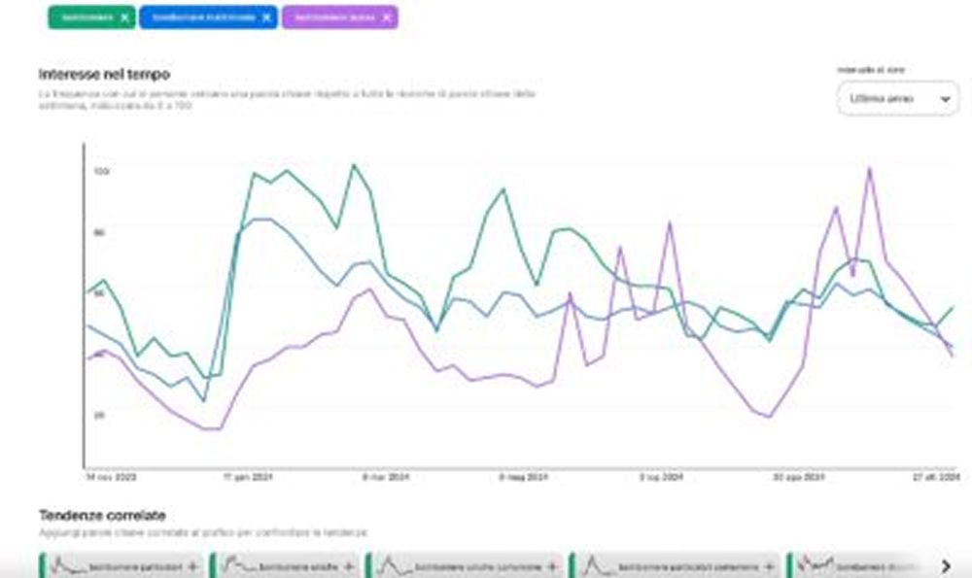Open the fifth partially visible related trend chip
This screenshot has height=578, width=972.
855,565
